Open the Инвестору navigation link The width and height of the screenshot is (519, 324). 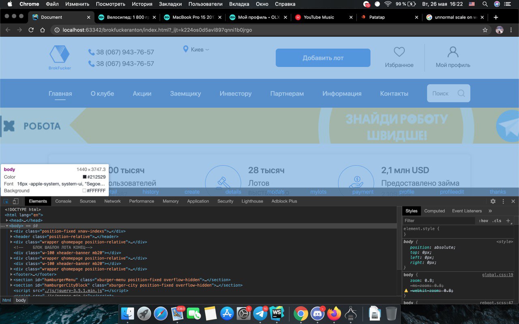(x=236, y=94)
